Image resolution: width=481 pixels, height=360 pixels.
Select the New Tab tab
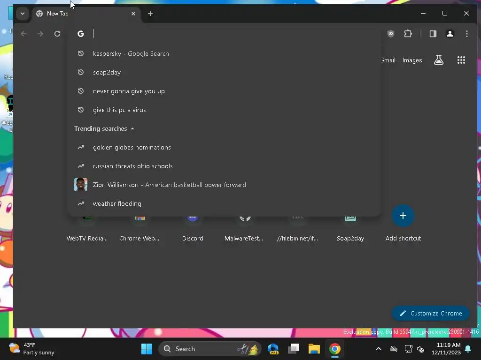pyautogui.click(x=86, y=14)
